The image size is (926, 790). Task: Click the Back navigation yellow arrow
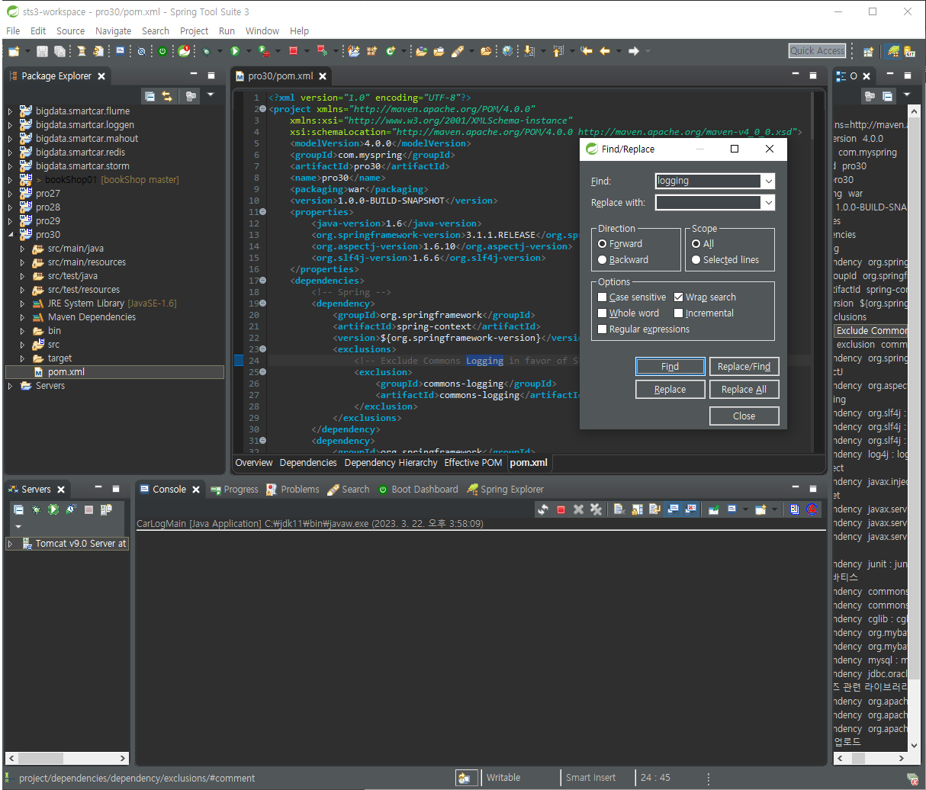pyautogui.click(x=605, y=51)
